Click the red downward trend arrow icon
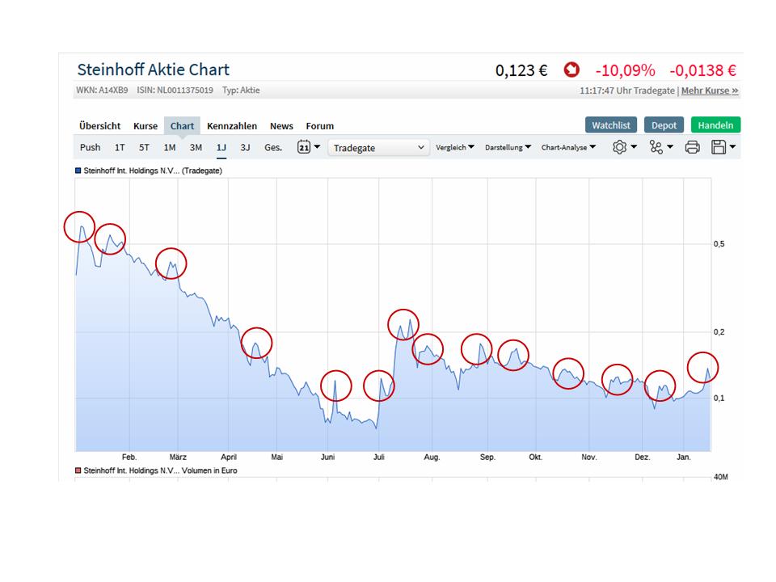The width and height of the screenshot is (776, 582). point(571,70)
